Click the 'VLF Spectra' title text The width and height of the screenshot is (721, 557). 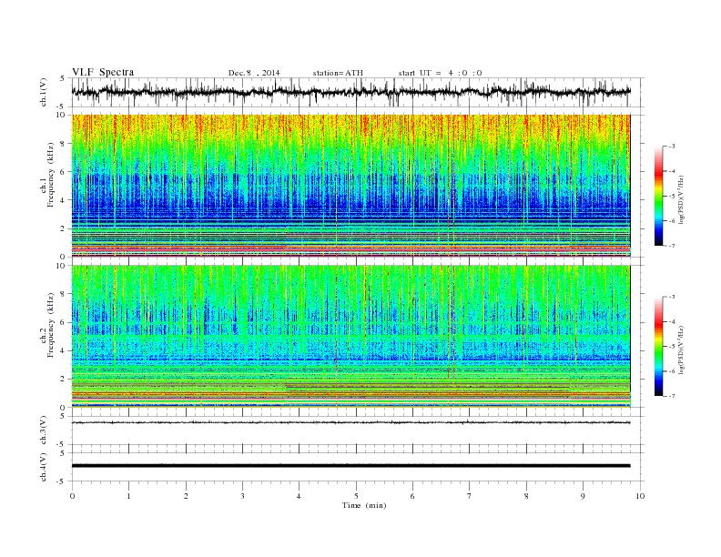(103, 72)
